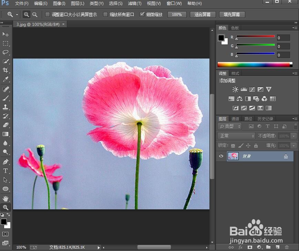The width and height of the screenshot is (299, 251).
Task: Select the Rectangular Marquee tool
Action: pos(6,43)
